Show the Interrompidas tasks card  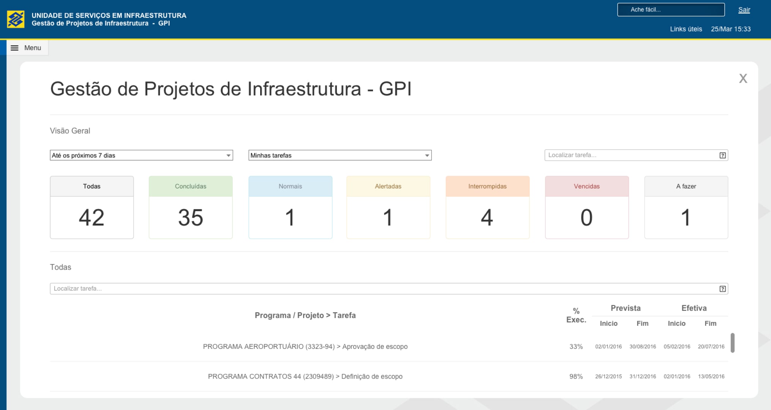point(487,207)
